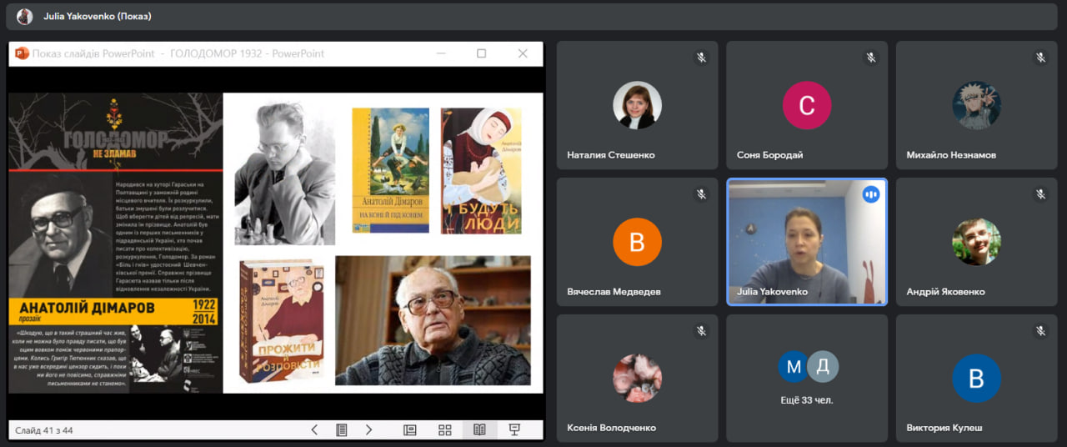Image resolution: width=1067 pixels, height=447 pixels.
Task: Click 'На коні й під конем' book cover
Action: [x=390, y=169]
